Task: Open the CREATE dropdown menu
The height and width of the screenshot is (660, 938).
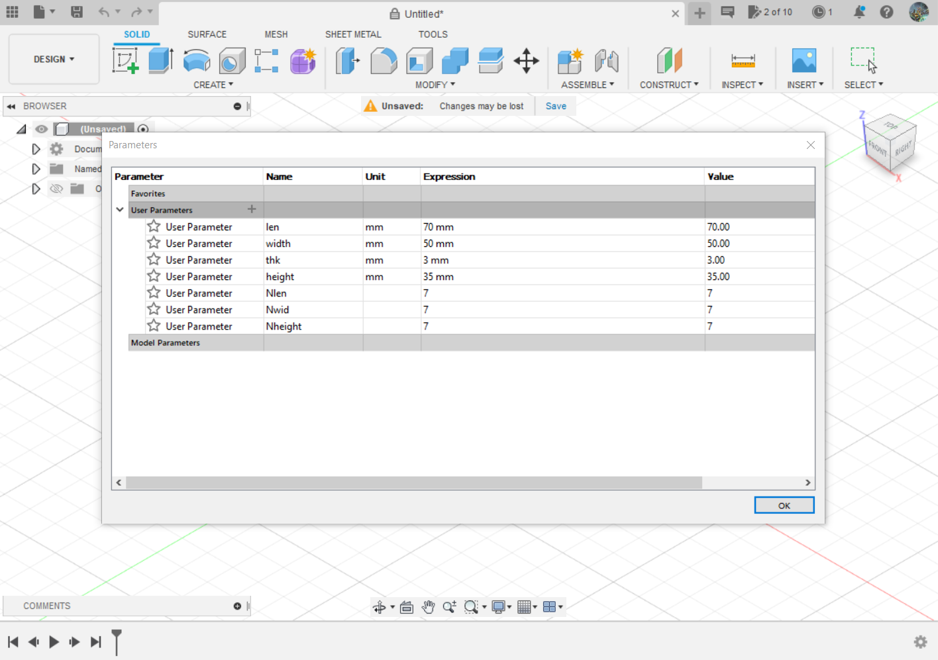Action: (213, 85)
